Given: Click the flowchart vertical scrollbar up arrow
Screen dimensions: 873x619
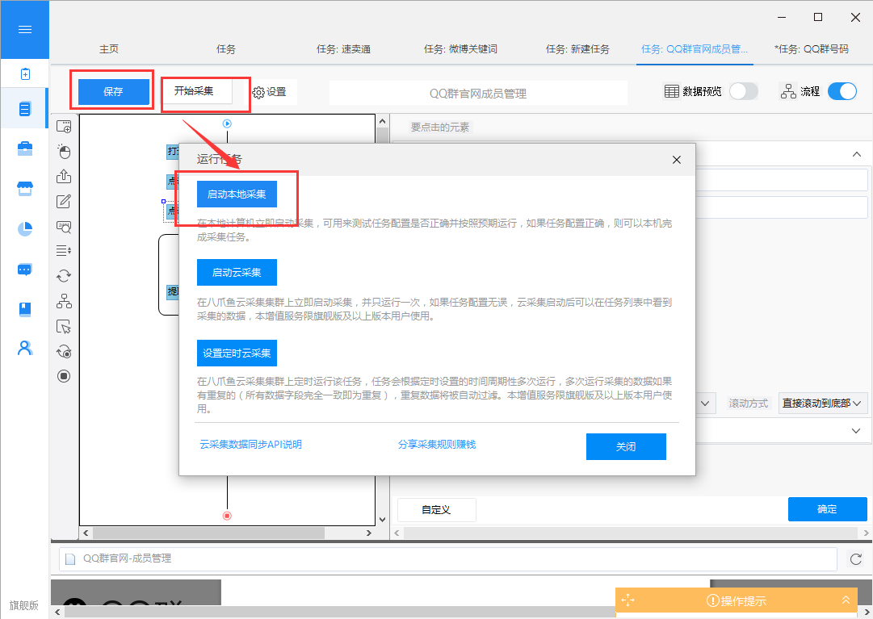Looking at the screenshot, I should (382, 121).
